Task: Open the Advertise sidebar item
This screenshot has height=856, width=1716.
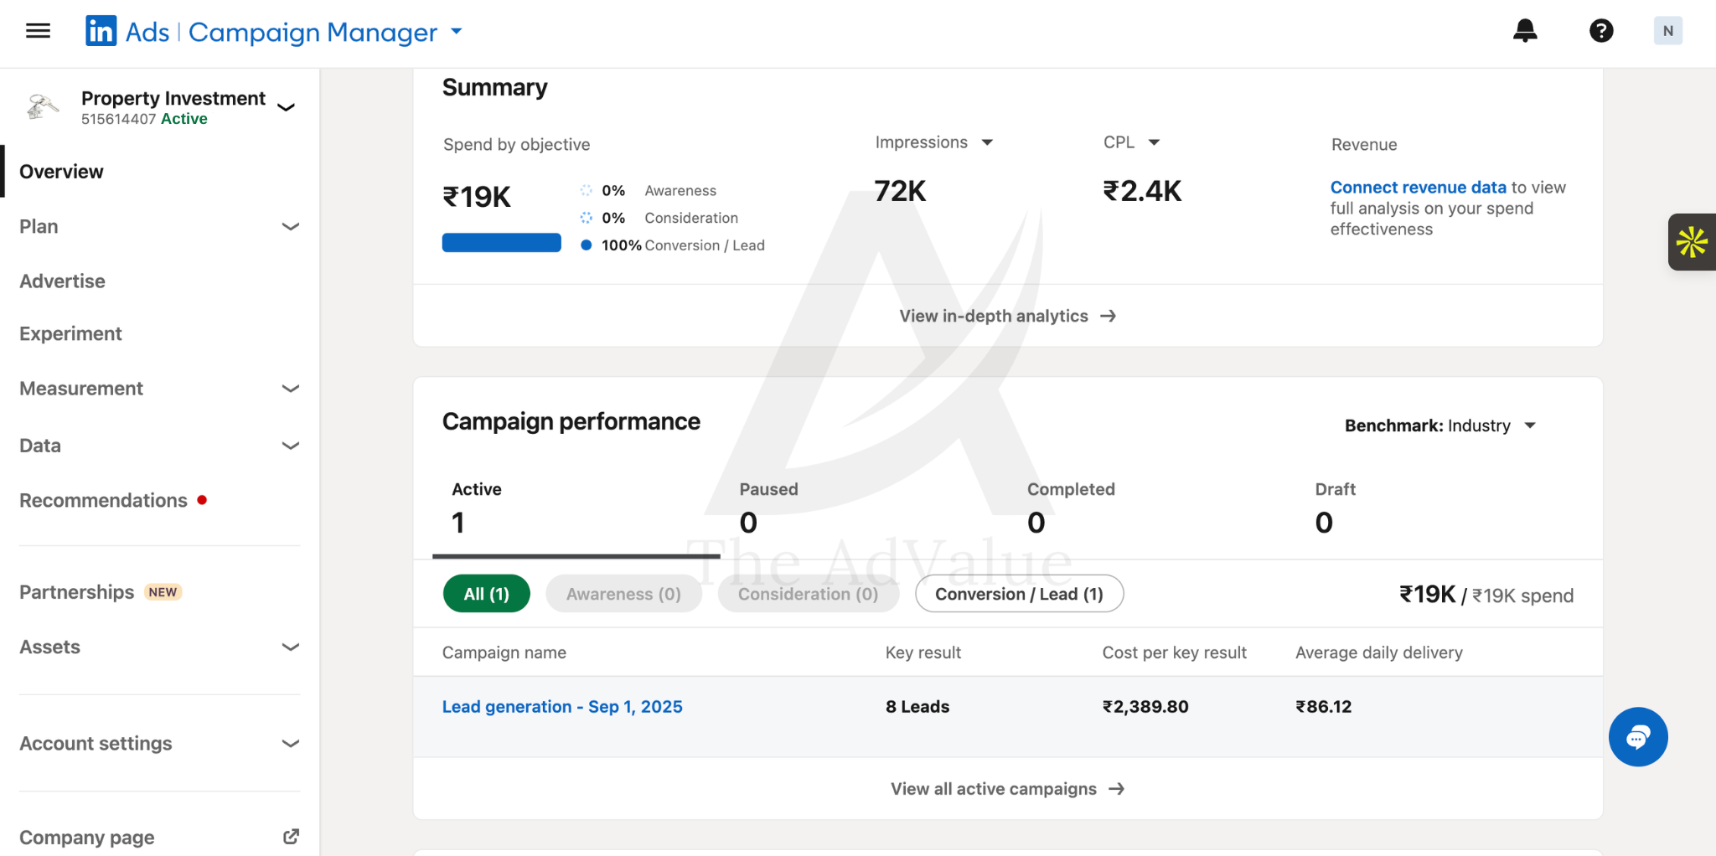Action: point(63,281)
